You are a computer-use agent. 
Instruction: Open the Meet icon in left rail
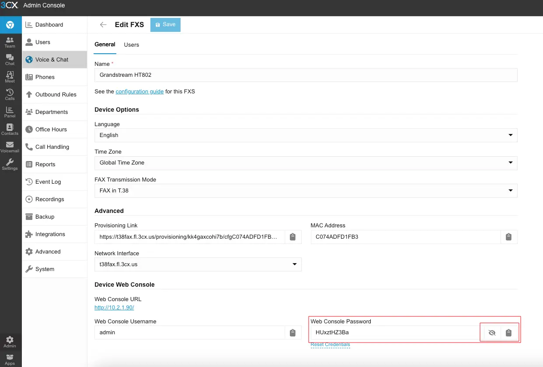coord(10,77)
